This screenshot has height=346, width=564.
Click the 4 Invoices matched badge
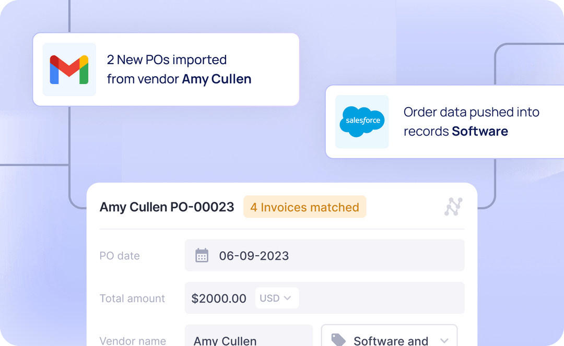[x=304, y=207]
